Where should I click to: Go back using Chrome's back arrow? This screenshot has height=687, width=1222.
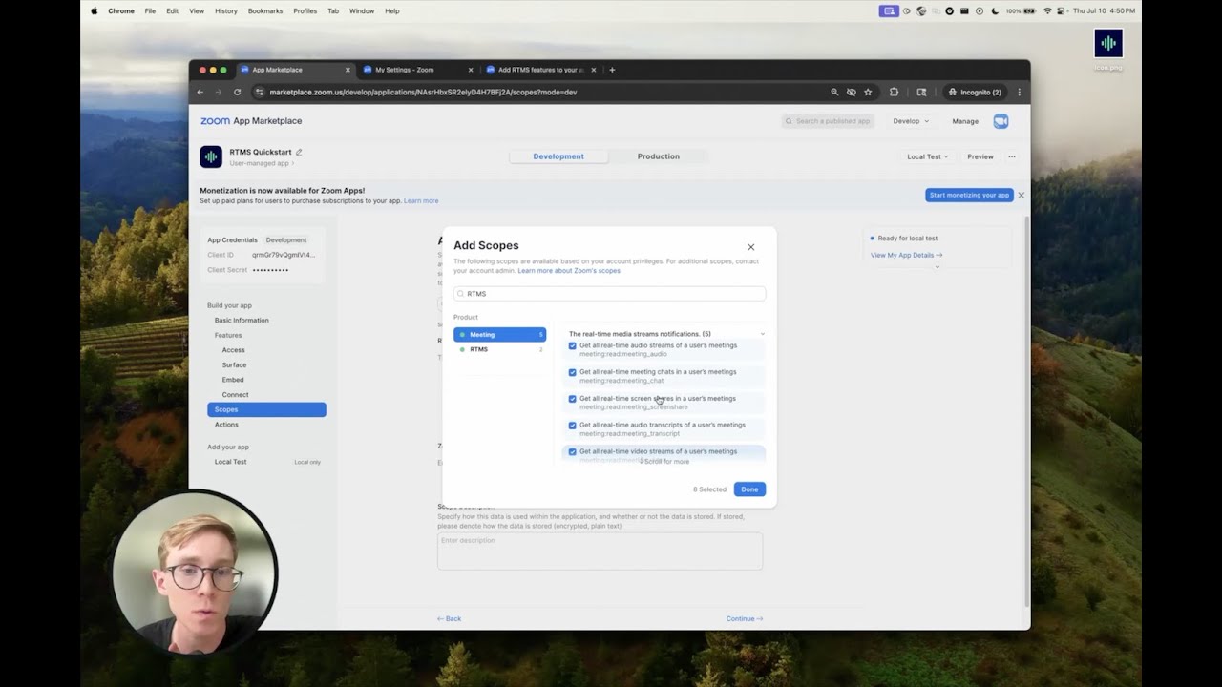(x=200, y=93)
